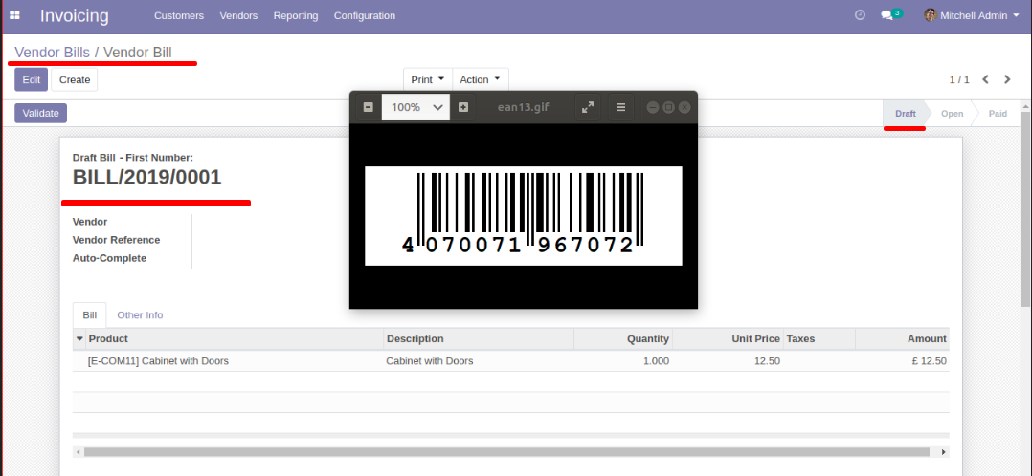Click the vertical page scrollbar

1025,208
